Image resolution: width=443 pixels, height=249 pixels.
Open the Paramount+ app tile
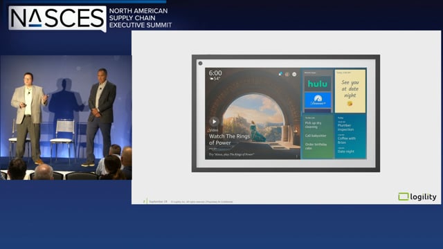click(318, 100)
